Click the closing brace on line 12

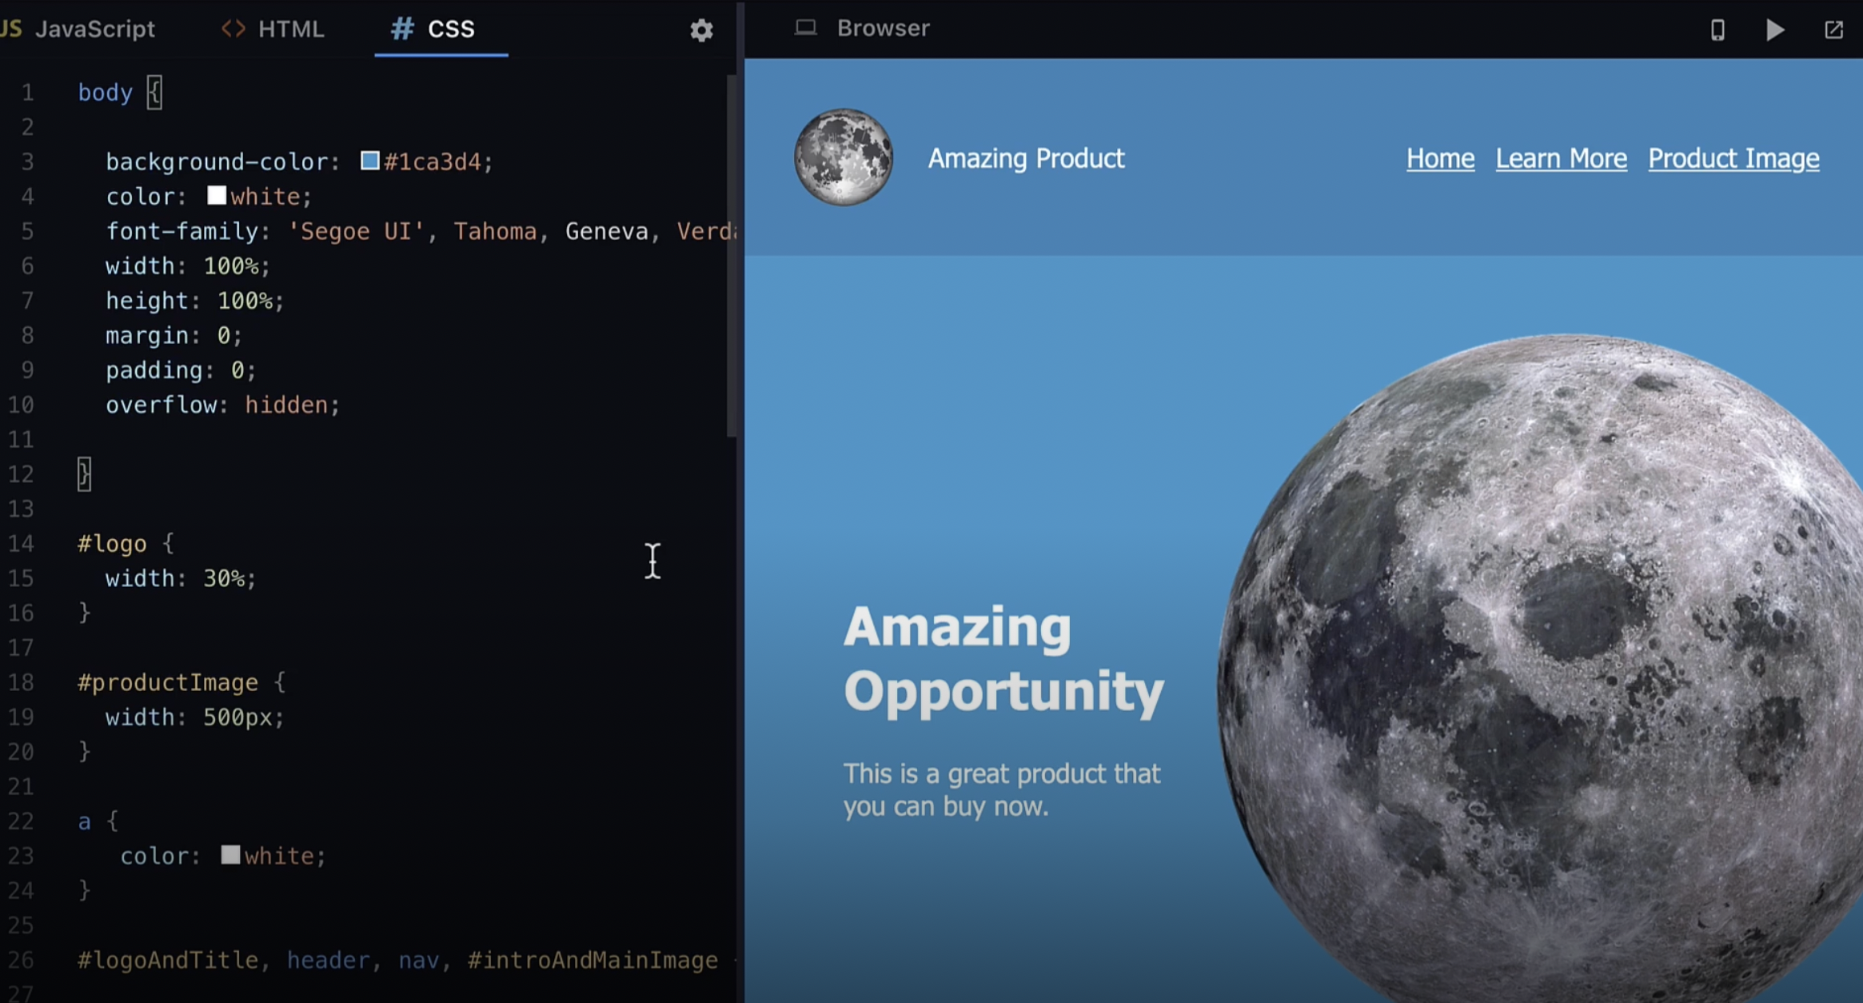(x=84, y=474)
